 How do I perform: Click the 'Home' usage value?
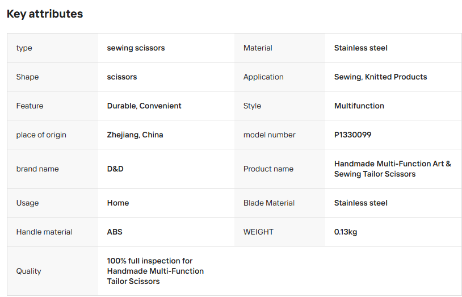[x=118, y=203]
